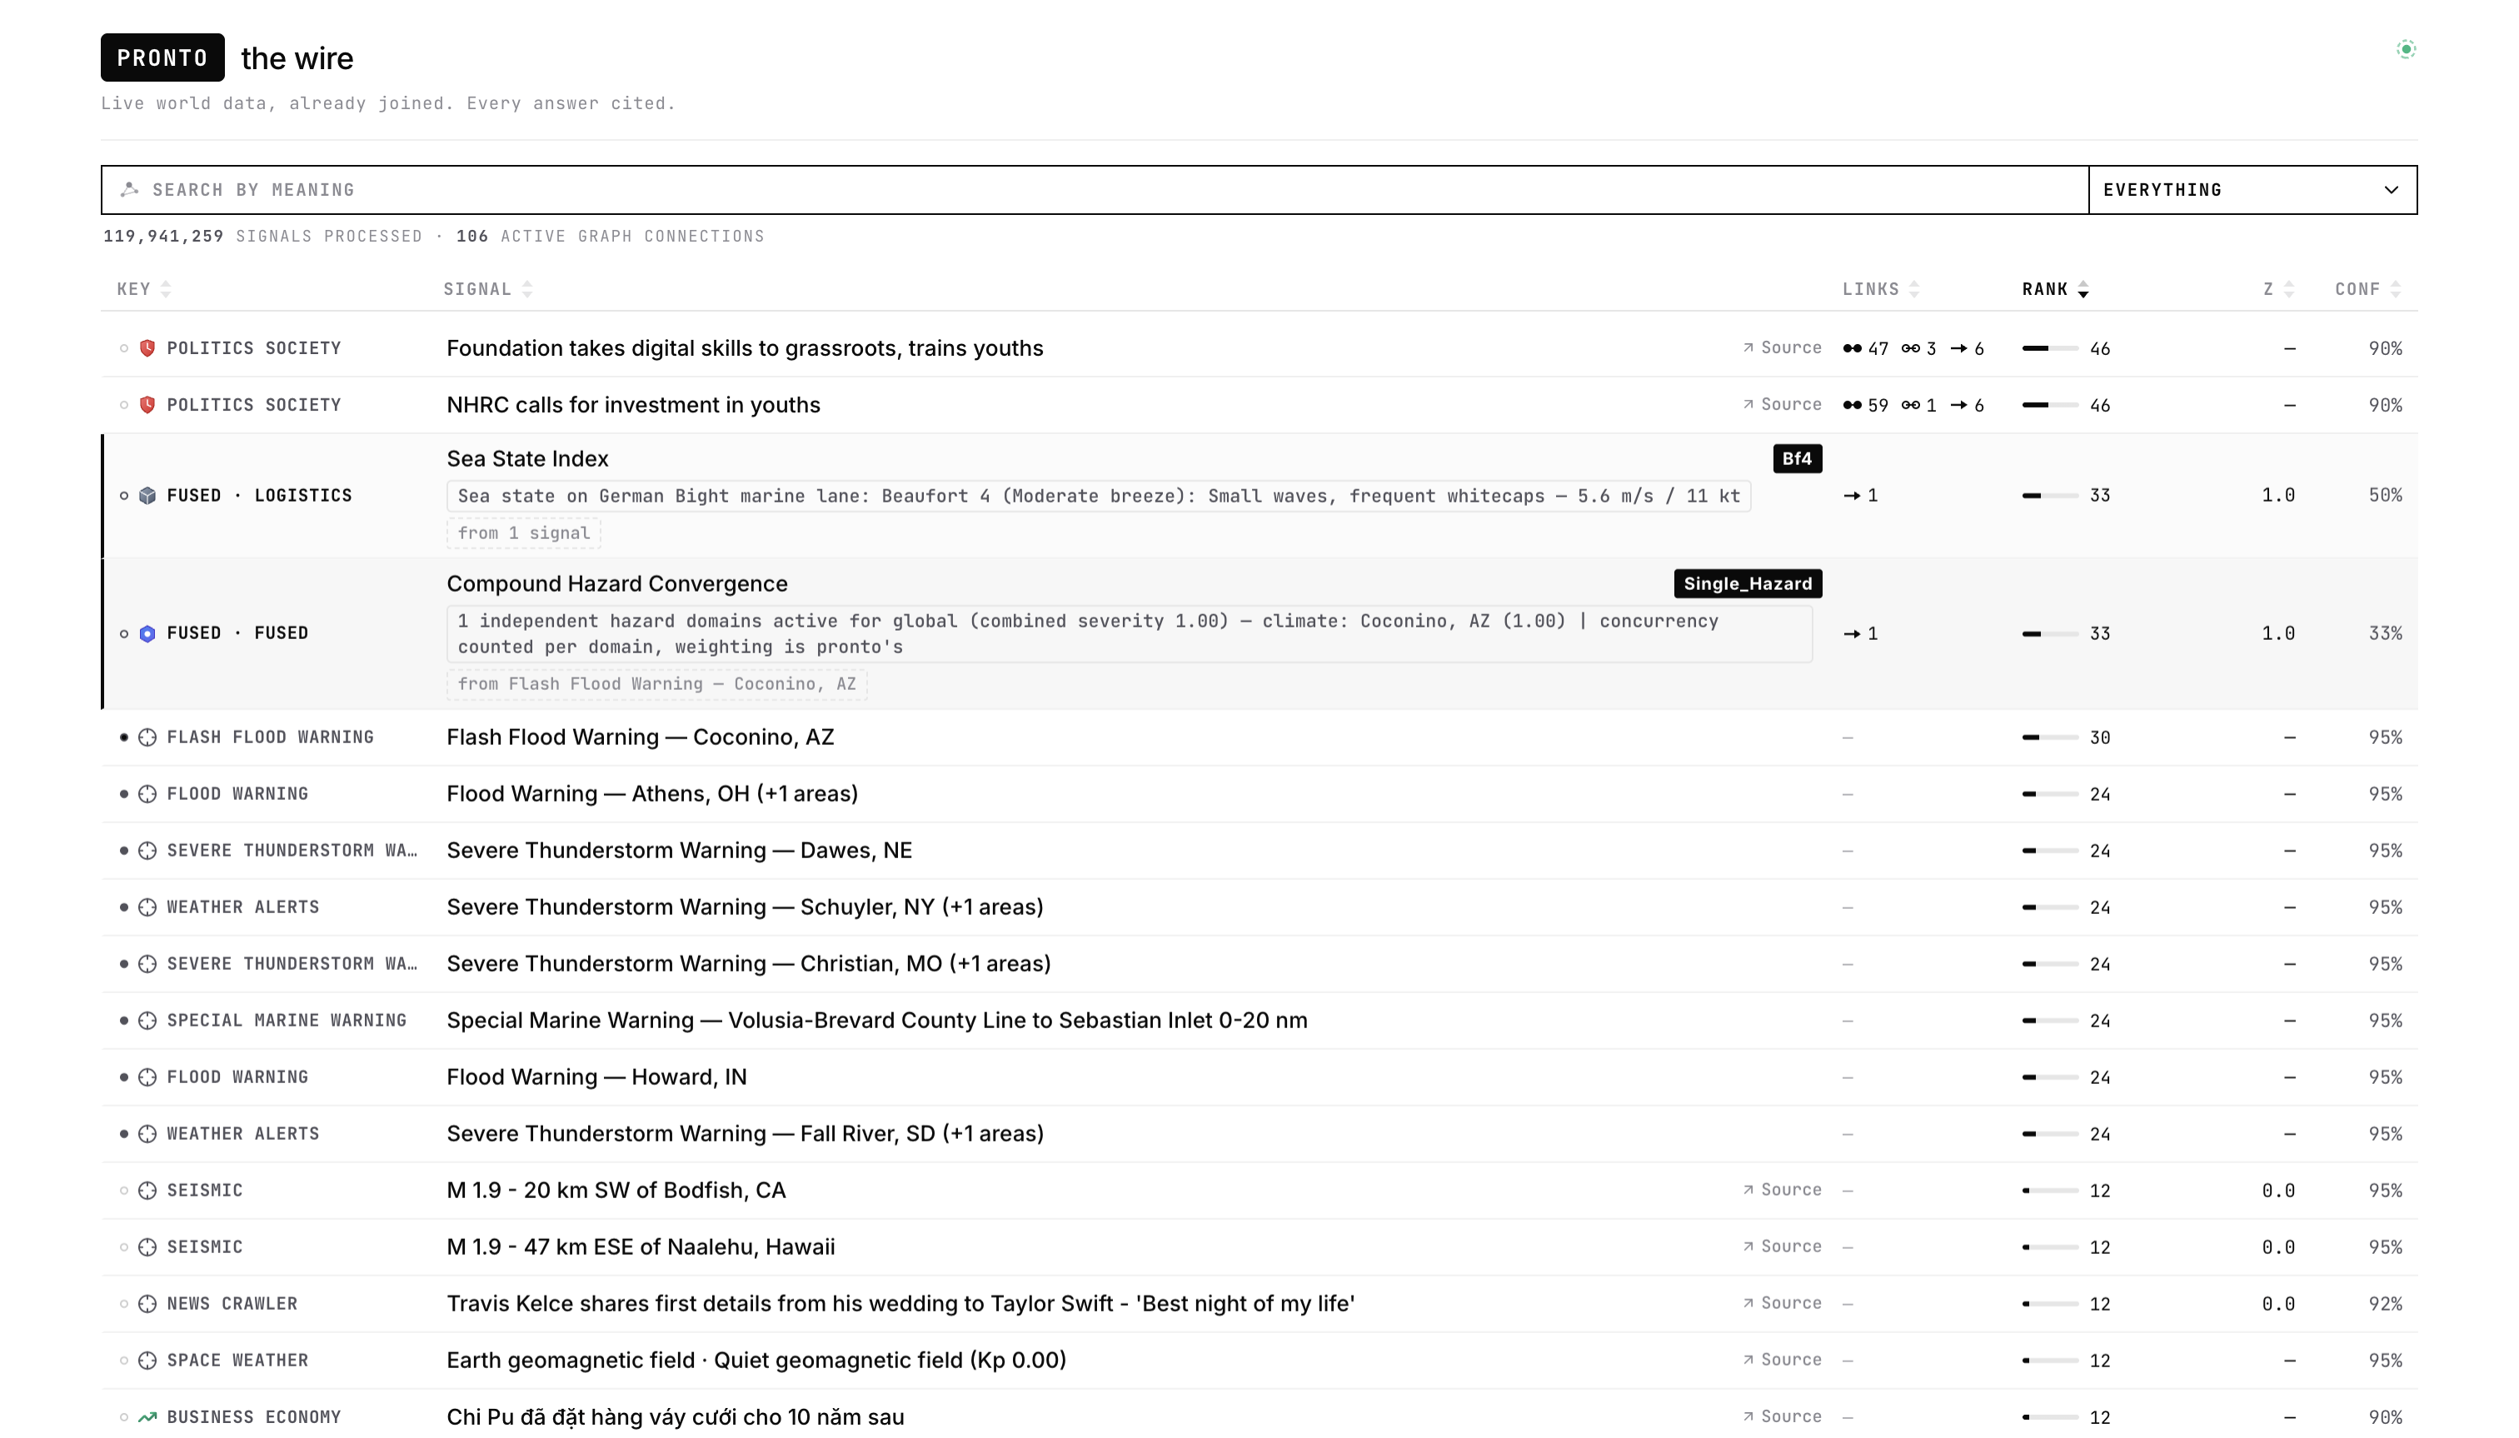Click the green live status indicator icon

click(2406, 49)
